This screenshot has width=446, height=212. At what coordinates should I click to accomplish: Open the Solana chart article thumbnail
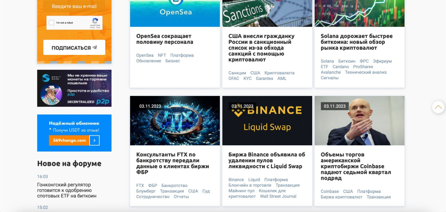click(360, 13)
